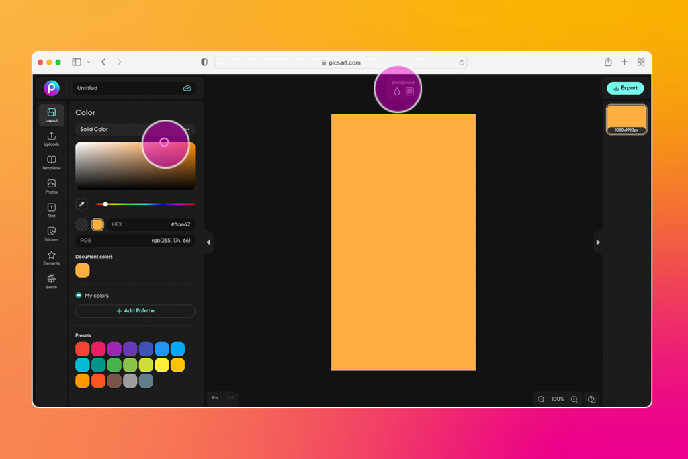
Task: Click the Add Palette button
Action: click(134, 310)
